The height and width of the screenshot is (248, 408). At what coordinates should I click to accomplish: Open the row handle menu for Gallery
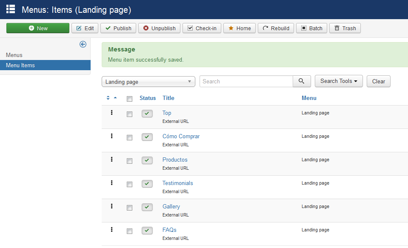[111, 206]
